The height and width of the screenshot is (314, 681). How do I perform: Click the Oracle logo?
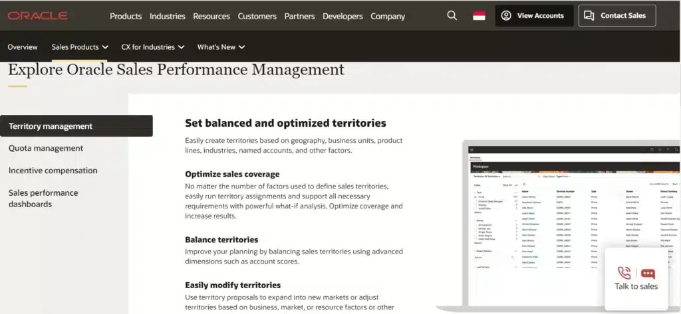pos(37,16)
